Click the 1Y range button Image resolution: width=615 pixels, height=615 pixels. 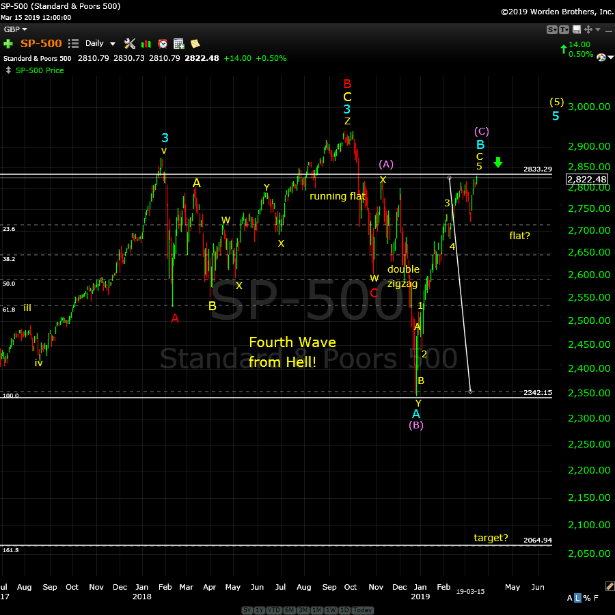[x=259, y=610]
